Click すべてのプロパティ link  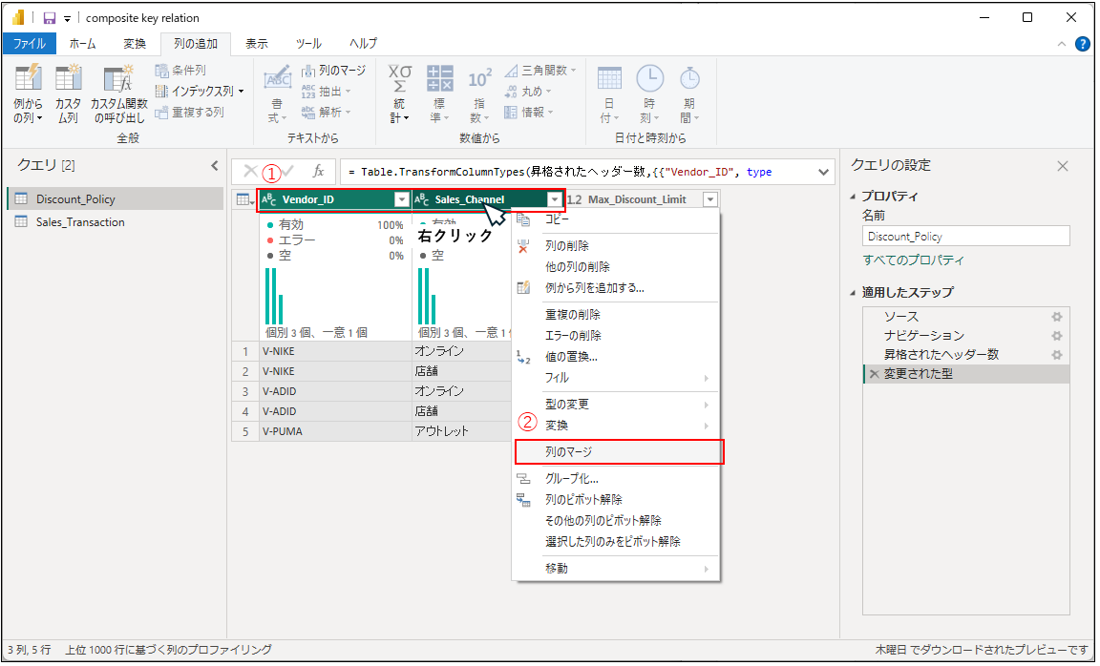(x=913, y=260)
